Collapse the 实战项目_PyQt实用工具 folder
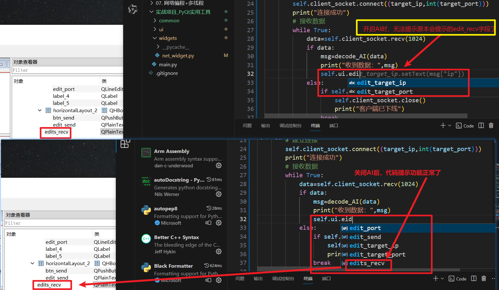Viewport: 499px width, 290px height. click(x=152, y=12)
